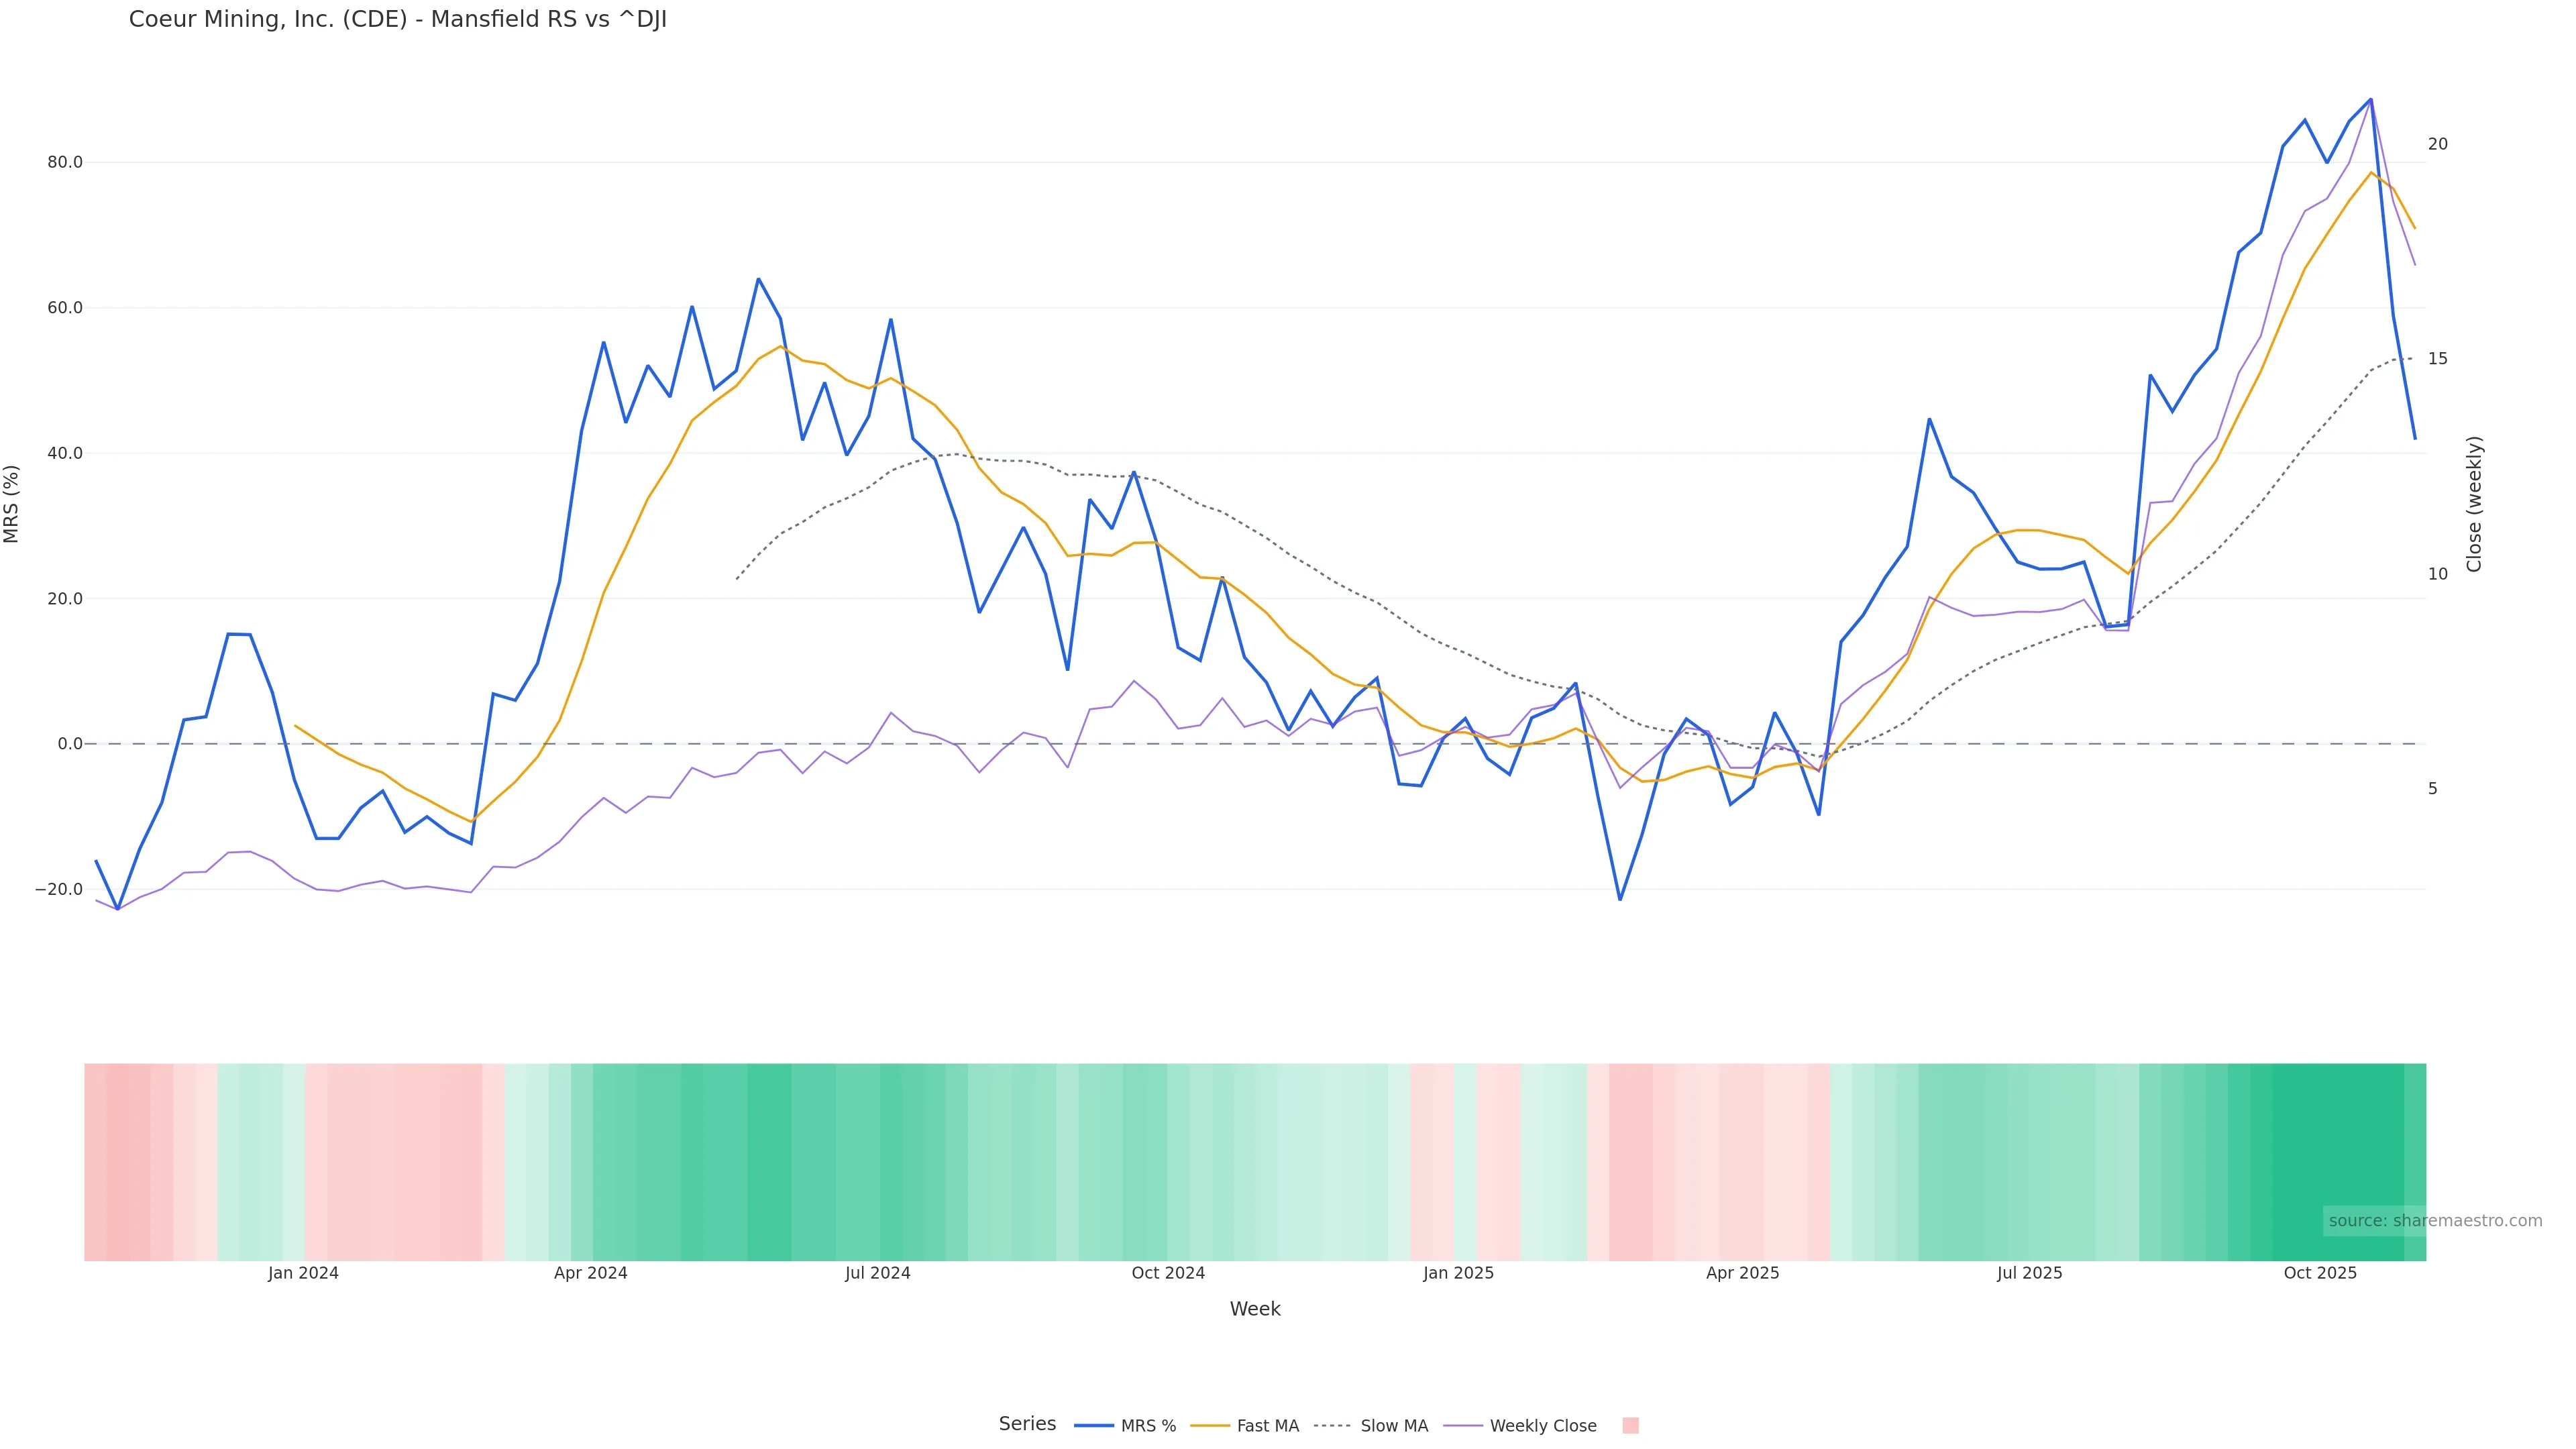This screenshot has height=1449, width=2576.
Task: Click the pink swatch in the legend
Action: coord(1630,1426)
